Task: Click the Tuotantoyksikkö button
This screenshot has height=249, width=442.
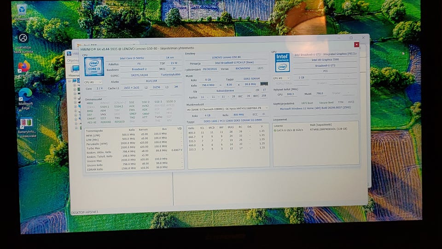Action: (170, 75)
